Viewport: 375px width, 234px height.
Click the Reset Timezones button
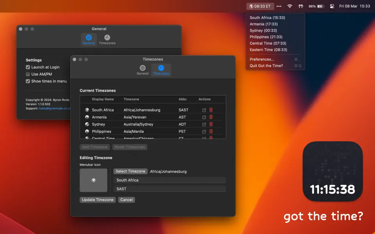click(x=130, y=147)
